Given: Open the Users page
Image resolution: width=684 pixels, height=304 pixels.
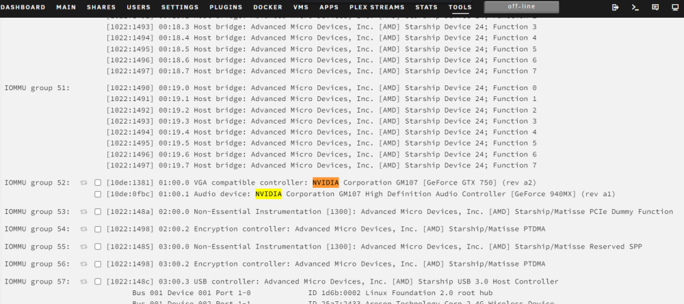Looking at the screenshot, I should point(139,8).
